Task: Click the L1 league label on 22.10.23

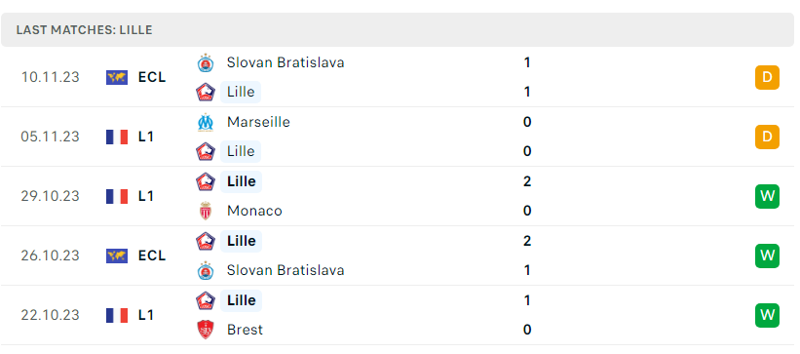Action: tap(146, 315)
